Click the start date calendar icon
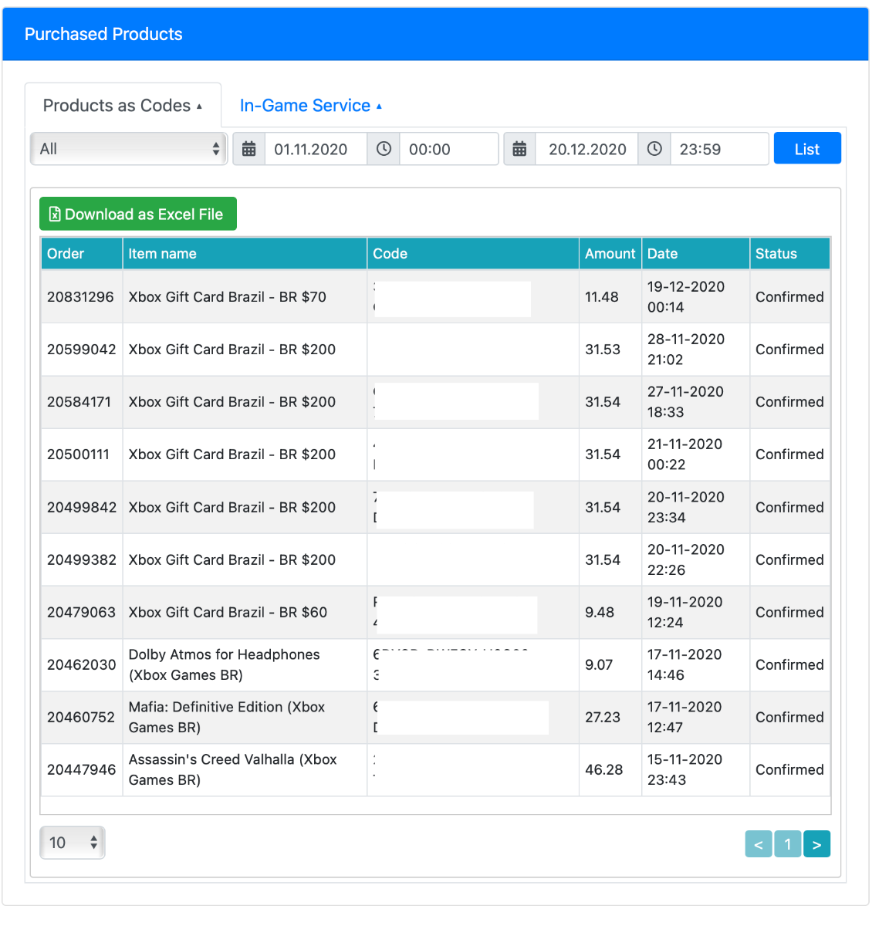Image resolution: width=889 pixels, height=926 pixels. tap(248, 149)
